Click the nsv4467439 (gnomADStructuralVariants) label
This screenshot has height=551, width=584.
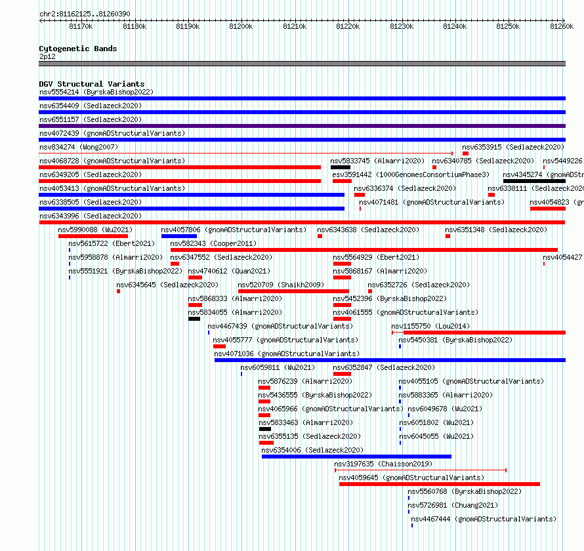[x=280, y=326]
